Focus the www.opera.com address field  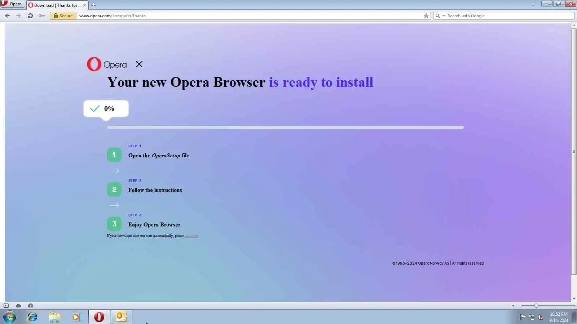click(249, 15)
